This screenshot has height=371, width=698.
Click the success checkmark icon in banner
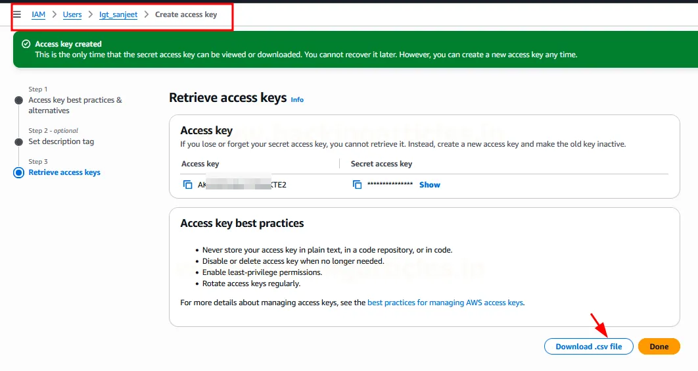[x=26, y=44]
